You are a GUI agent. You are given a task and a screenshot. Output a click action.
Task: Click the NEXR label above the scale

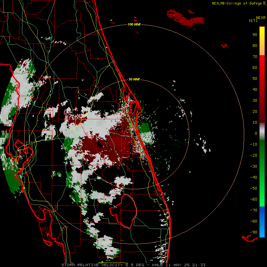(x=261, y=18)
